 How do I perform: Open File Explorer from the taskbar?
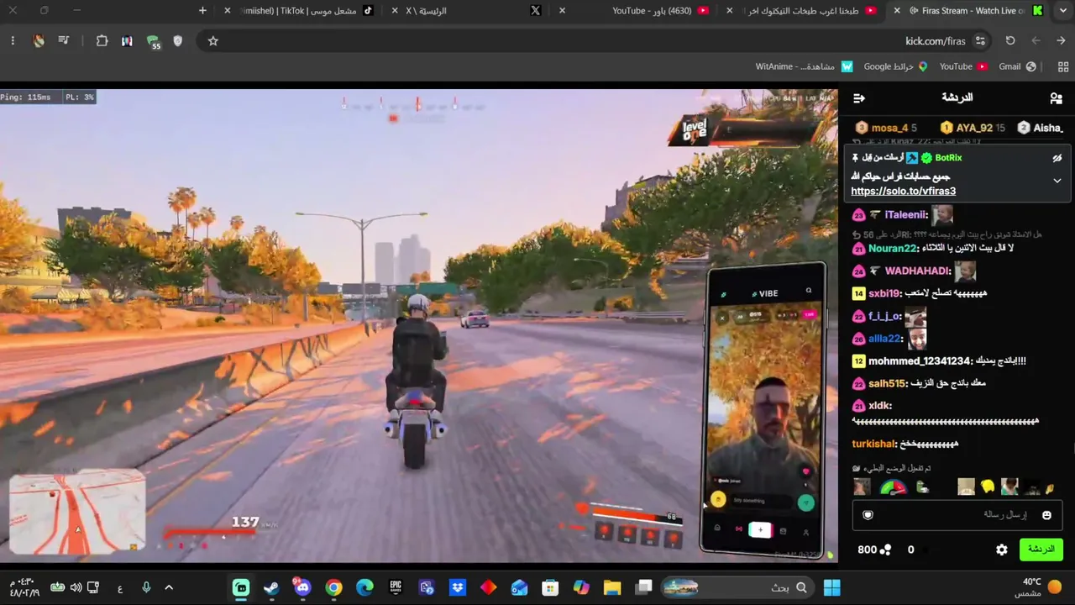point(611,587)
